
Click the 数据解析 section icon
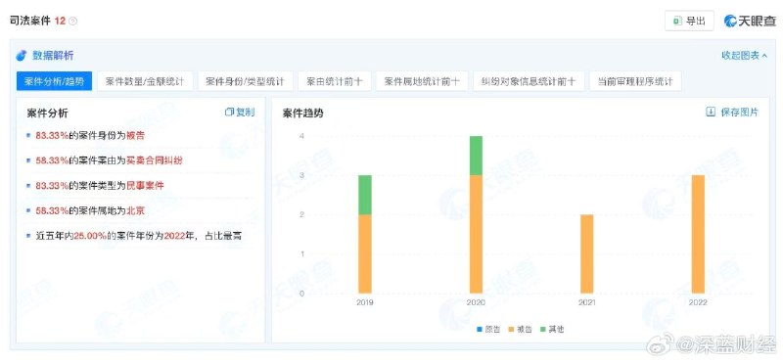click(x=22, y=56)
